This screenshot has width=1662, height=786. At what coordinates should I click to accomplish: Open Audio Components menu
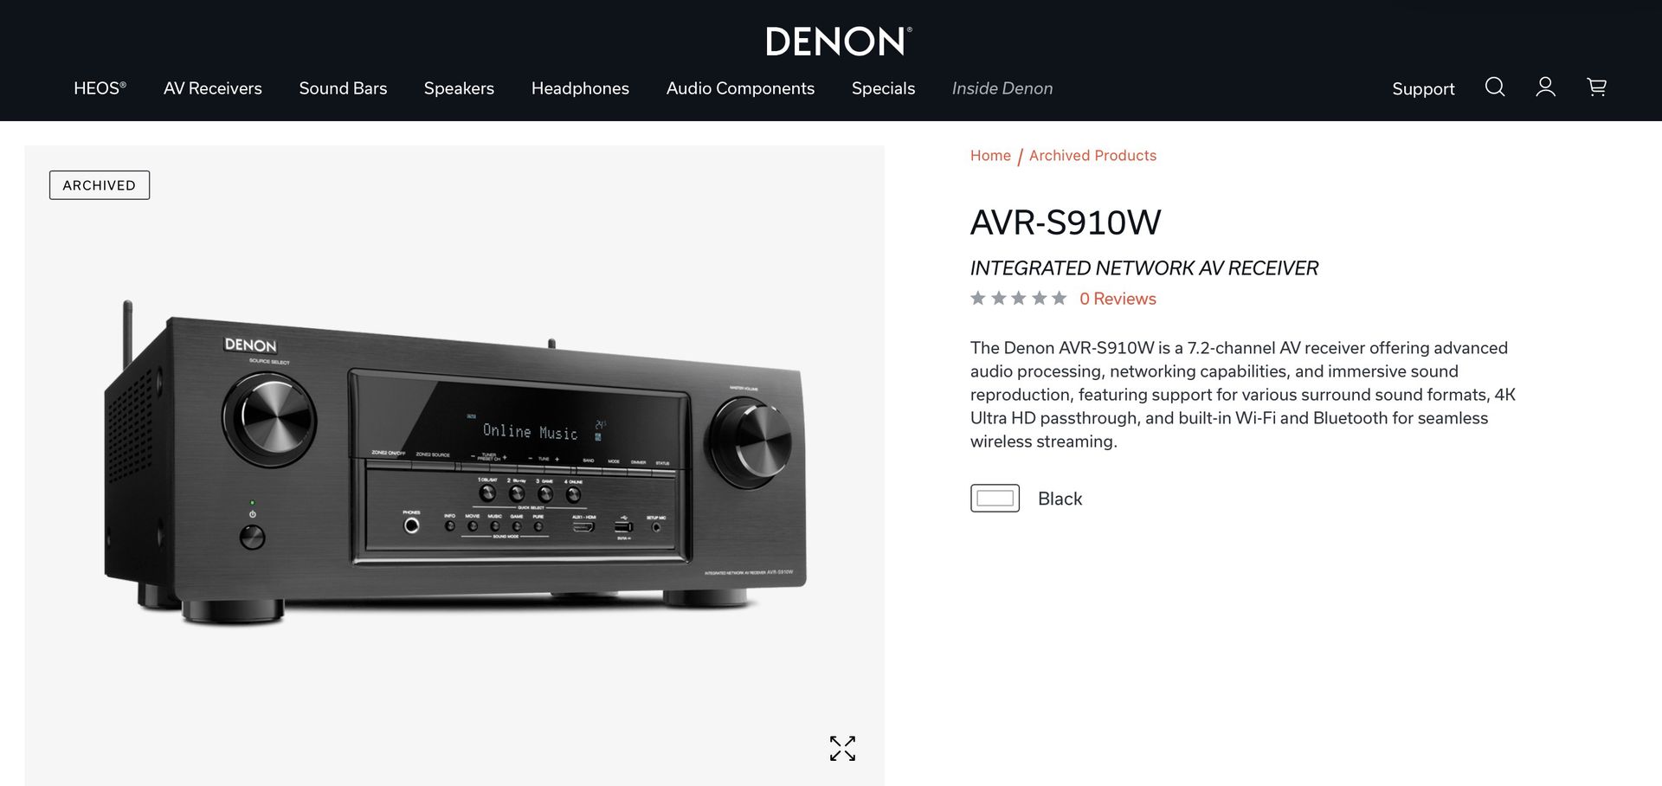740,88
